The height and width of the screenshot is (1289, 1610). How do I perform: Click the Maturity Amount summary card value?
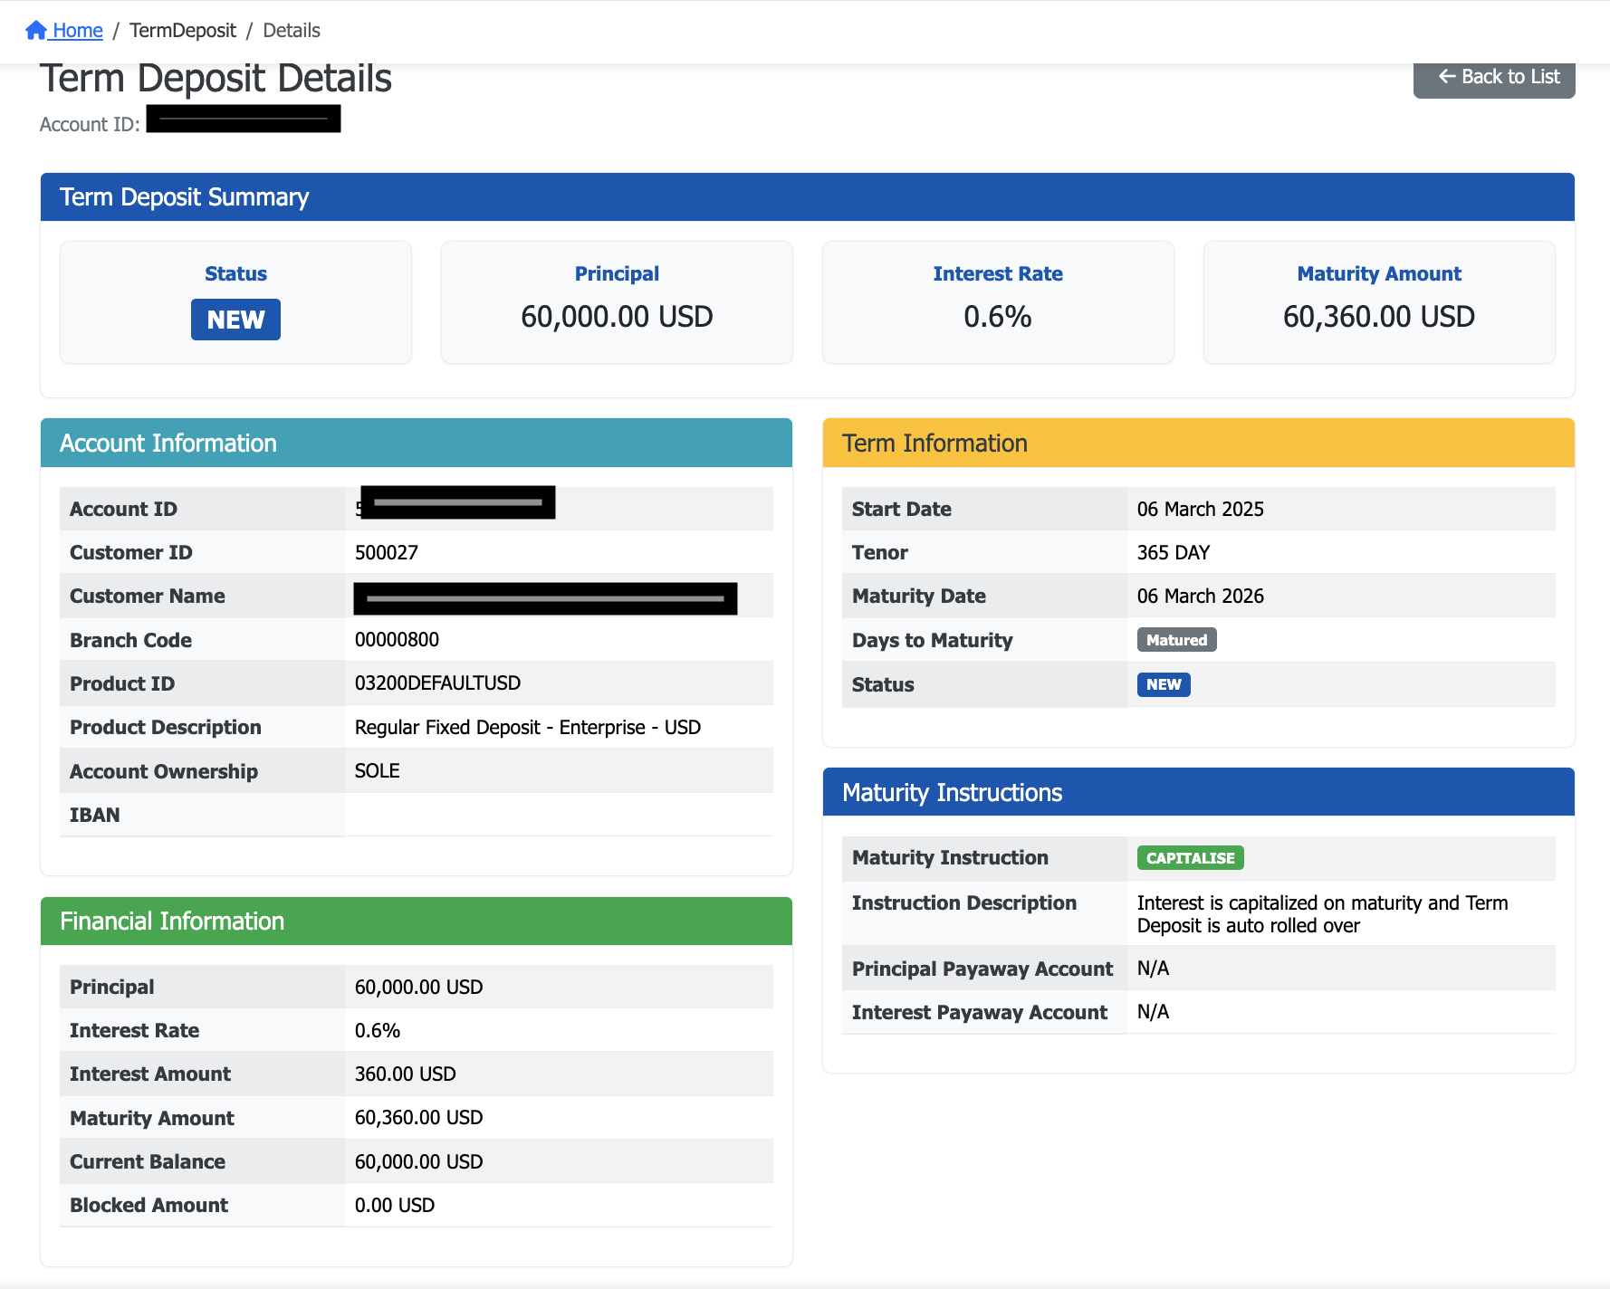(x=1378, y=317)
